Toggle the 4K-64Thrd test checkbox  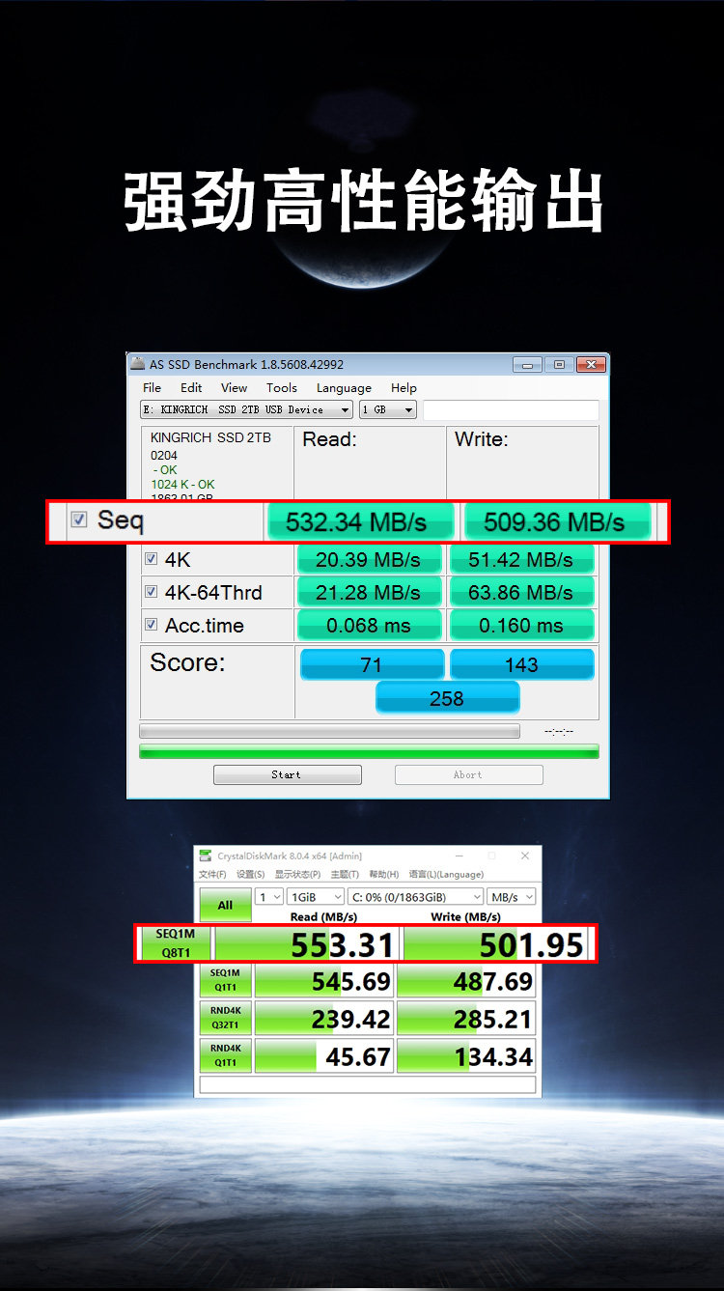(151, 591)
